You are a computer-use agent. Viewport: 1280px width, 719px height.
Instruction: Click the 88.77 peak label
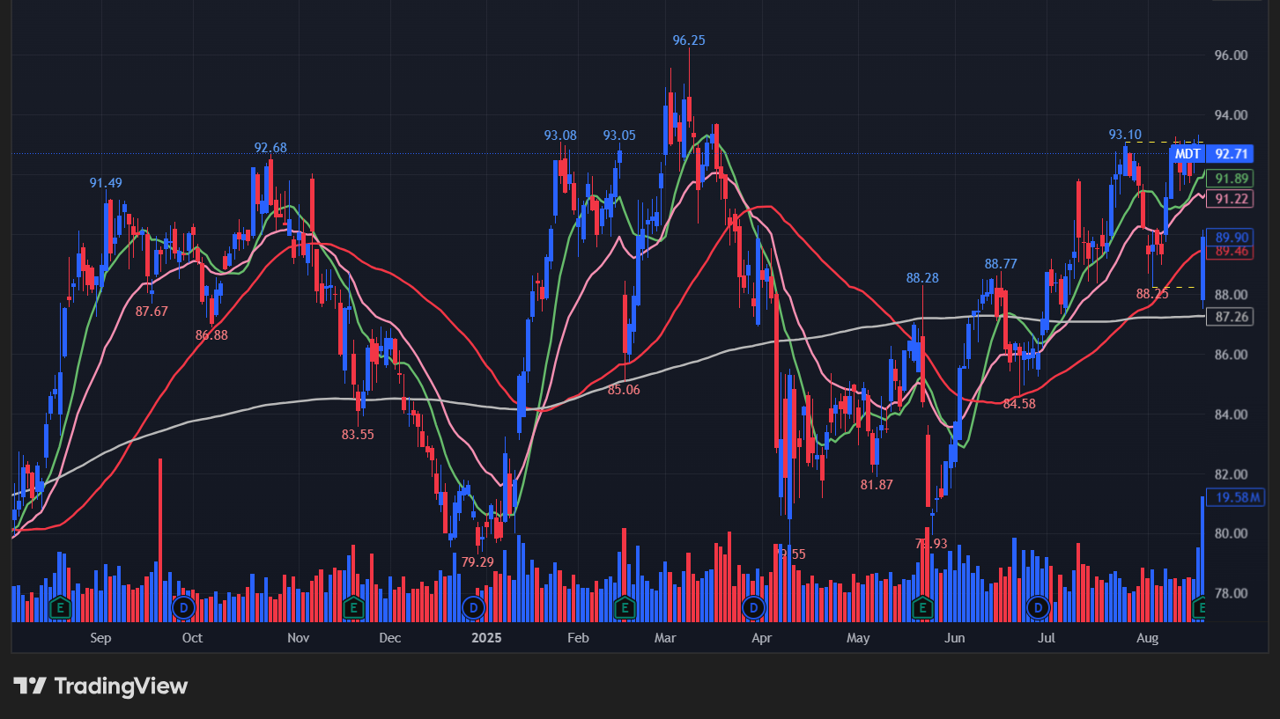pyautogui.click(x=1002, y=264)
